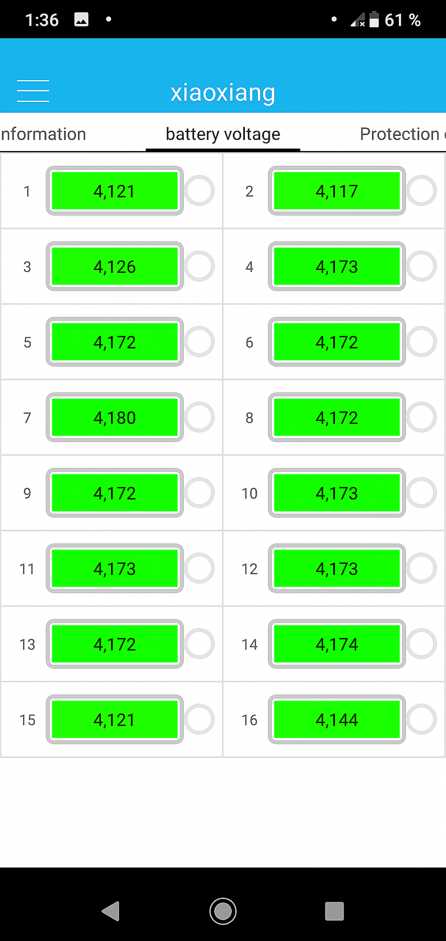Image resolution: width=446 pixels, height=941 pixels.
Task: Open the hamburger menu
Action: tap(33, 91)
